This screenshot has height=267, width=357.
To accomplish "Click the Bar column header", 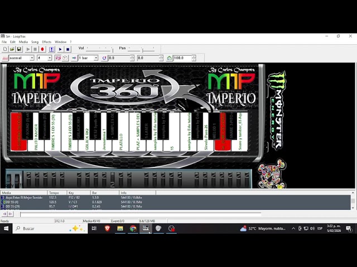I will pos(105,193).
